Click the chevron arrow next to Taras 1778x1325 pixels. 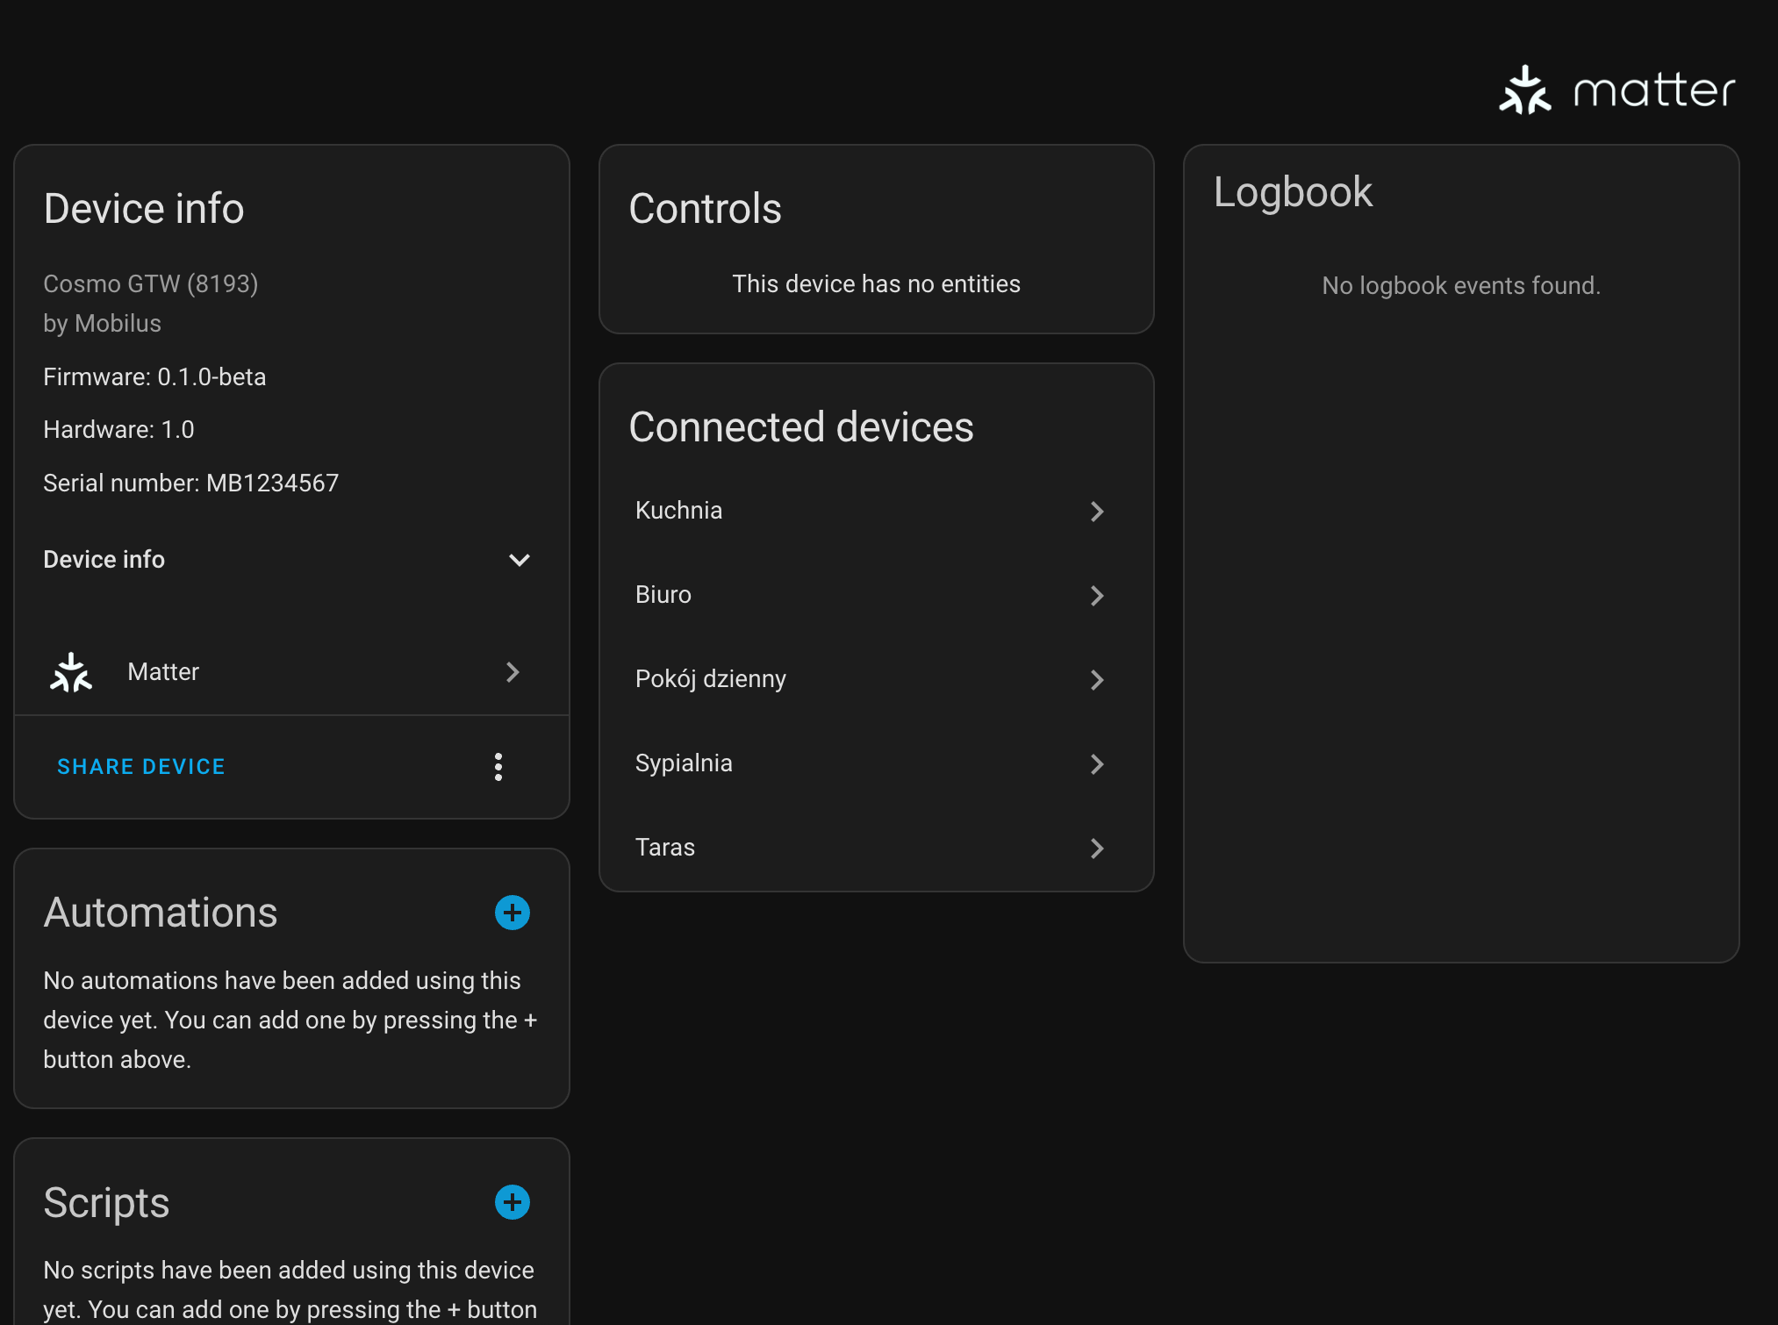(1097, 849)
